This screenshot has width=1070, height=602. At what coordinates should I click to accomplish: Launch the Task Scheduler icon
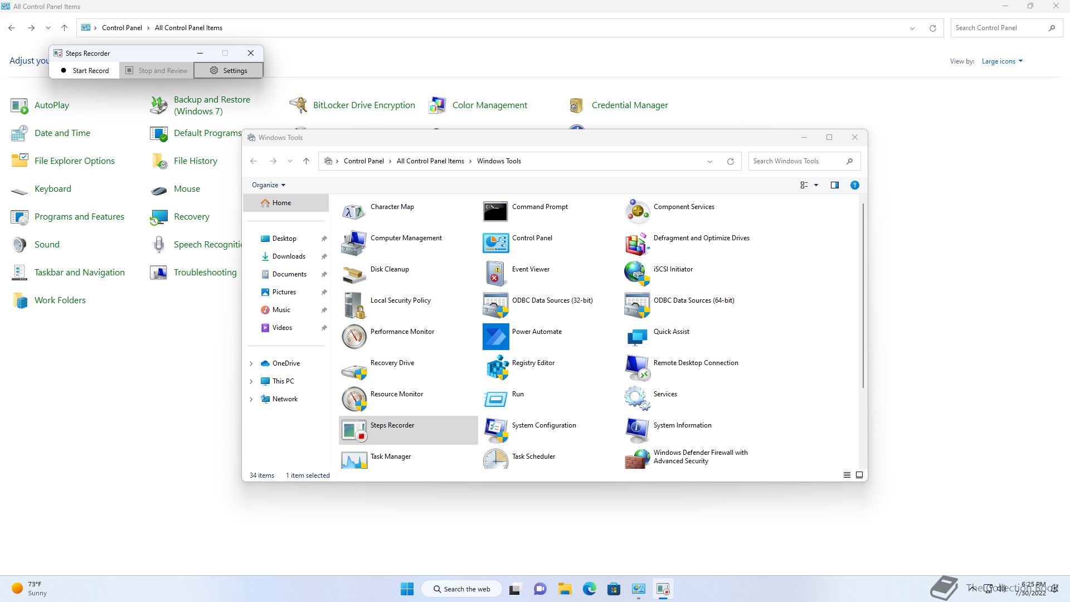point(495,459)
